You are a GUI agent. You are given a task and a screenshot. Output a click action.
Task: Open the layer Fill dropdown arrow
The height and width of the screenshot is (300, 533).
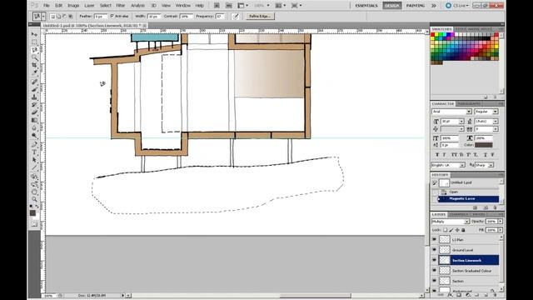click(500, 230)
